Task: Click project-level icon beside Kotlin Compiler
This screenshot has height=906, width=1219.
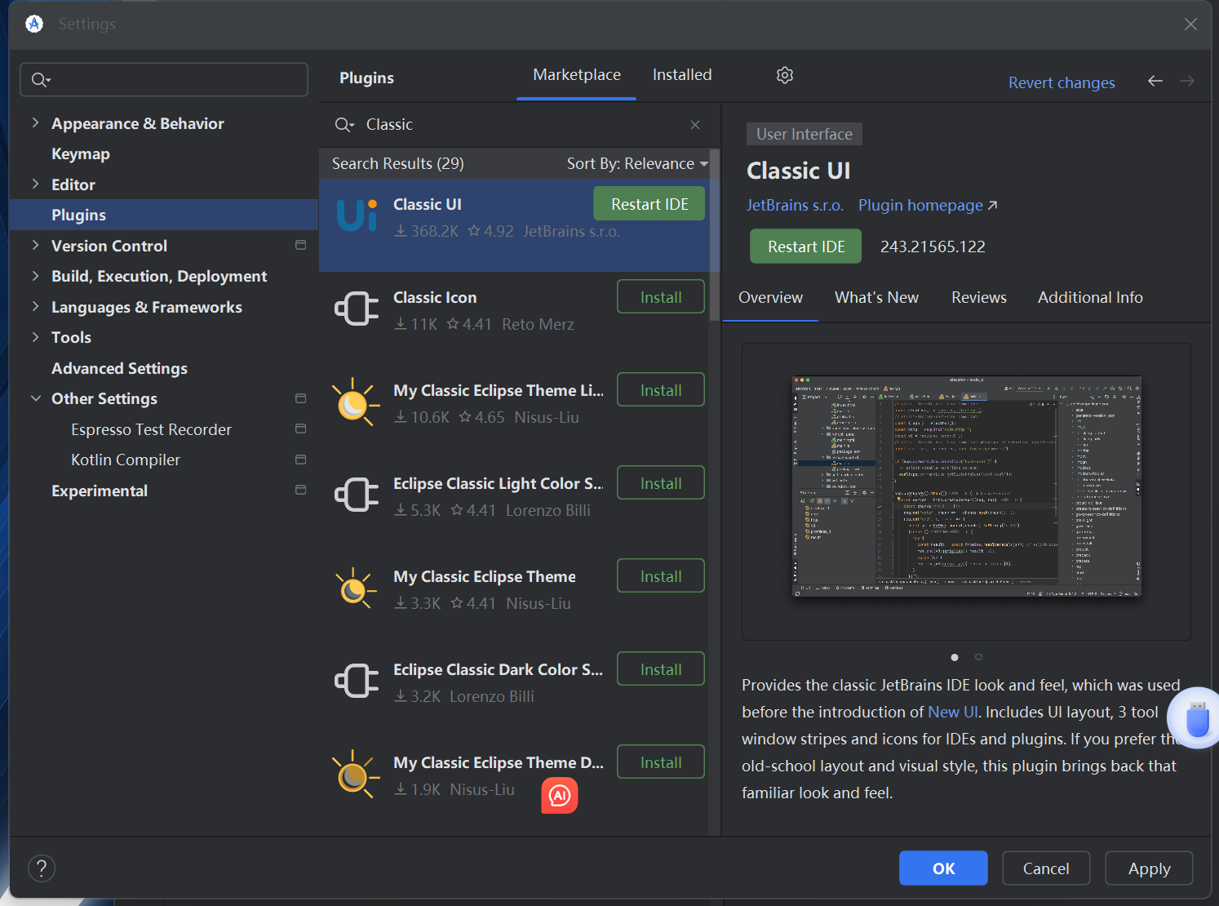Action: [x=300, y=460]
